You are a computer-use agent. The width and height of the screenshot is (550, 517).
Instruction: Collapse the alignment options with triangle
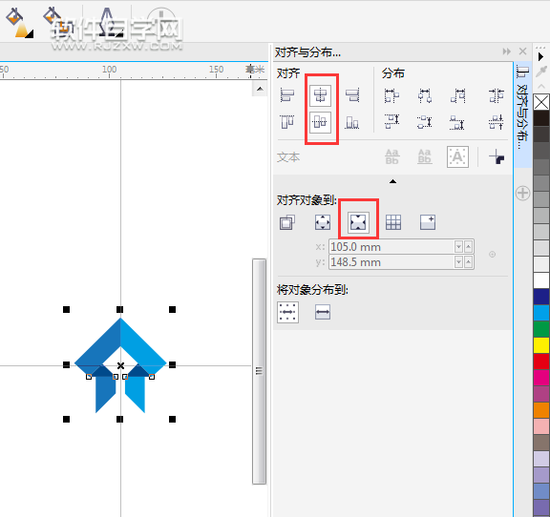(392, 181)
